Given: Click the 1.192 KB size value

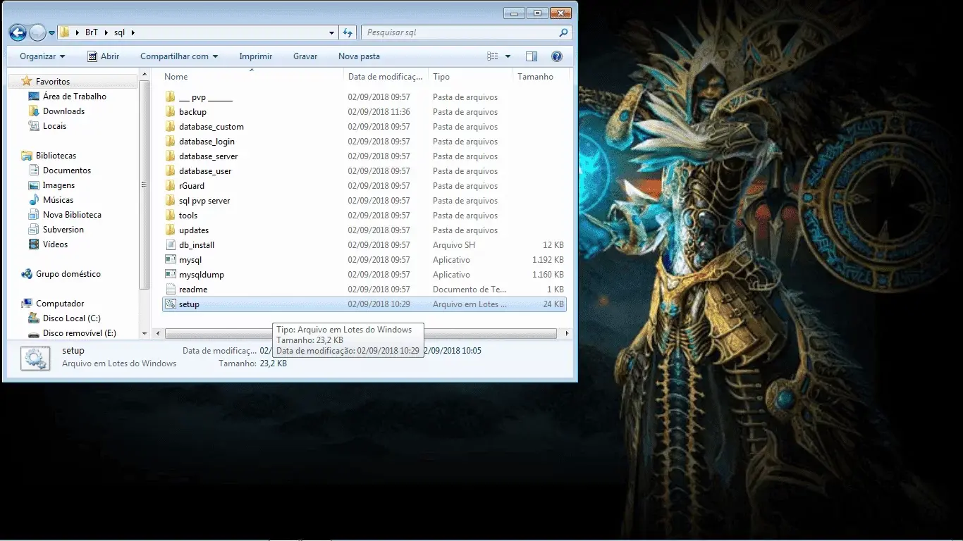Looking at the screenshot, I should (548, 260).
